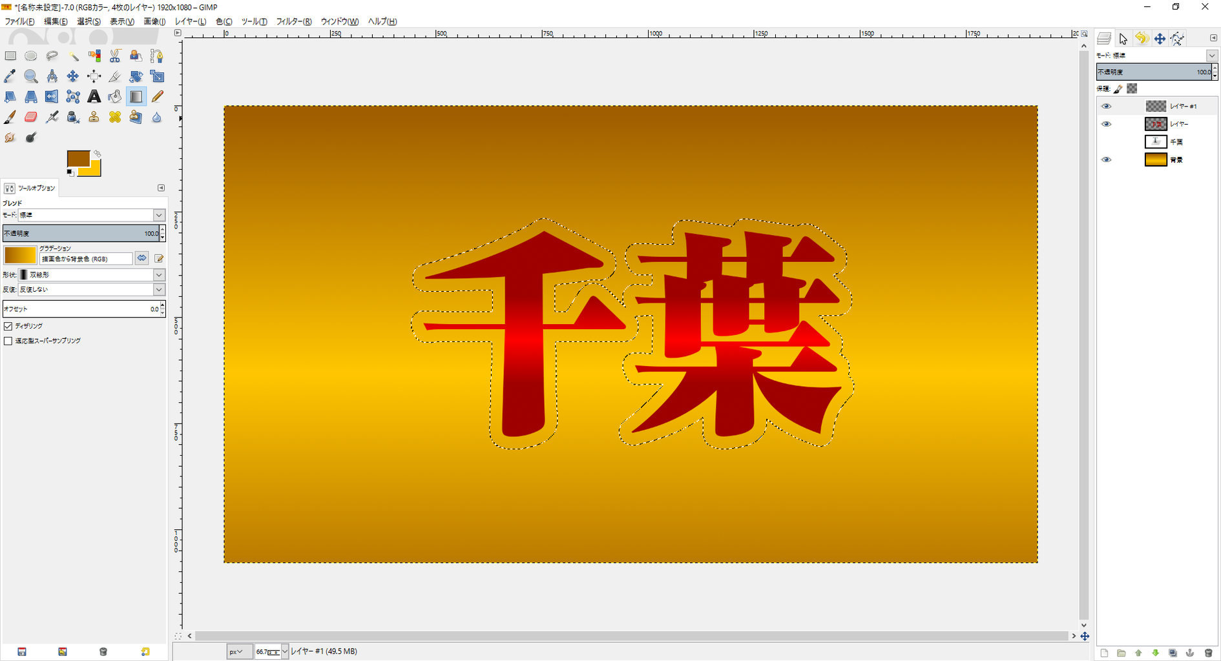
Task: Select the Ink tool
Action: coord(73,117)
